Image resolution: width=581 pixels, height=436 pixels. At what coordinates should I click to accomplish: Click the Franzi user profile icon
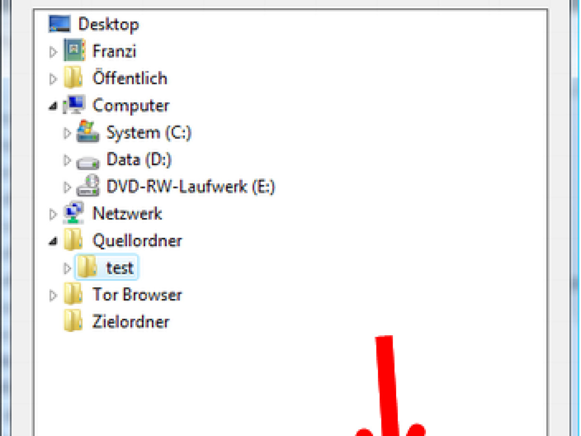(x=74, y=51)
